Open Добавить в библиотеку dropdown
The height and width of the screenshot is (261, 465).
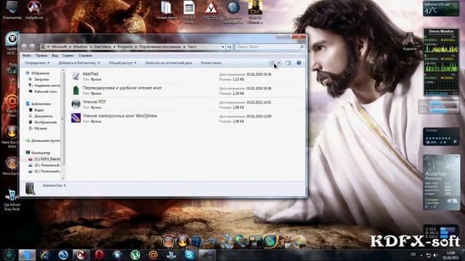pos(79,63)
